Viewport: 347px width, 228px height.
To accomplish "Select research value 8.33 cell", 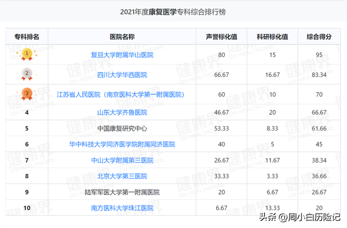I will [272, 128].
